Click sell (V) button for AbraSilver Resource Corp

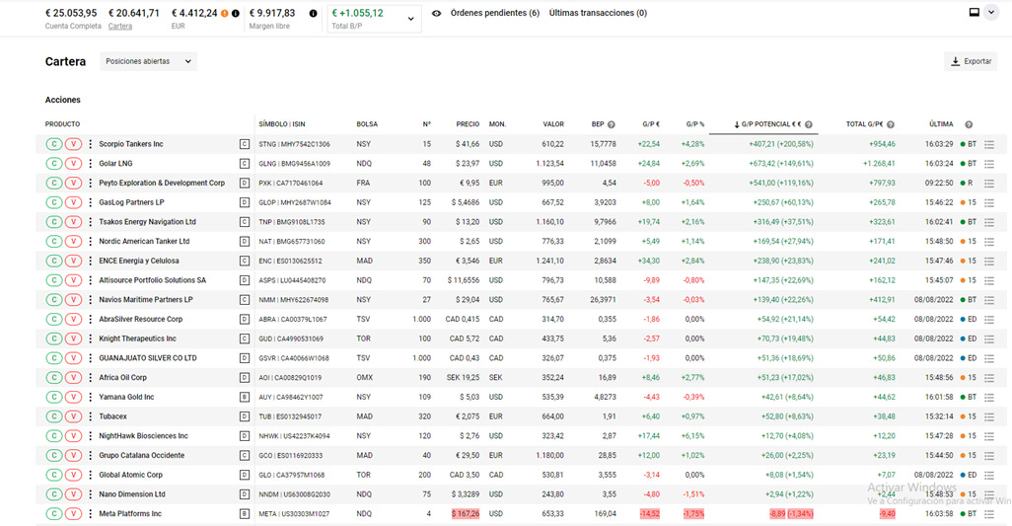coord(74,319)
